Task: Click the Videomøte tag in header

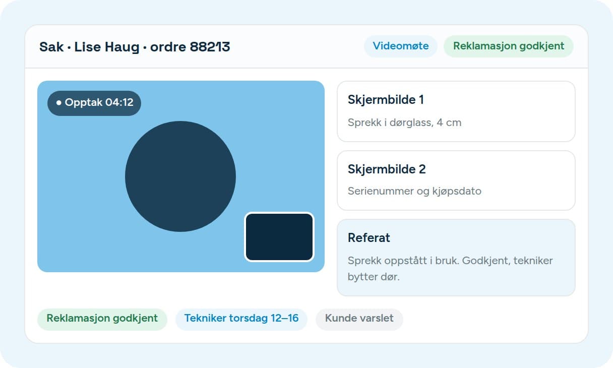Action: [x=401, y=46]
